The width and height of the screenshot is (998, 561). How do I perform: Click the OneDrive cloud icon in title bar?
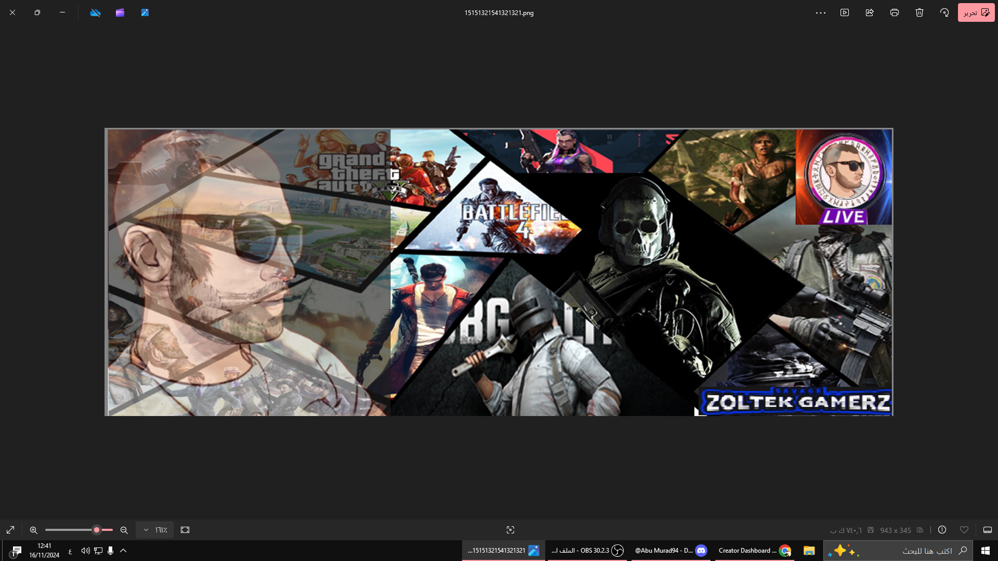coord(95,12)
